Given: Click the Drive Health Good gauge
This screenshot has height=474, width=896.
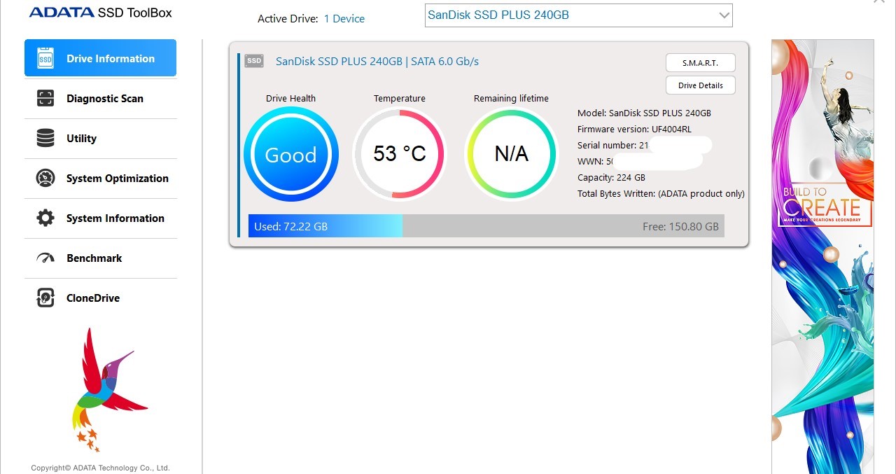Looking at the screenshot, I should tap(291, 155).
